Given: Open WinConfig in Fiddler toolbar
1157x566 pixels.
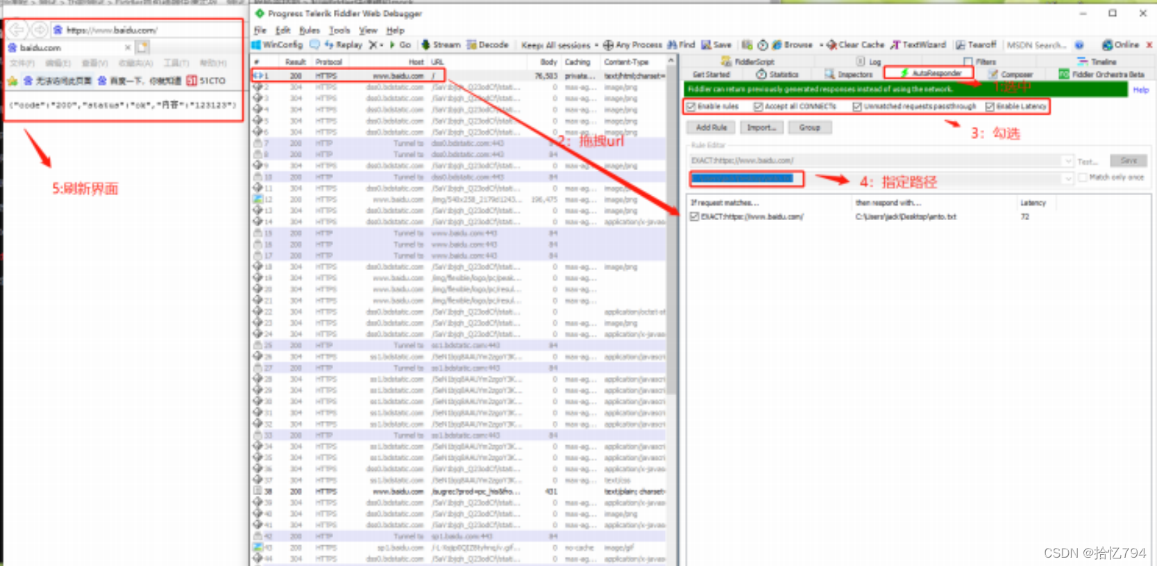Looking at the screenshot, I should coord(277,44).
